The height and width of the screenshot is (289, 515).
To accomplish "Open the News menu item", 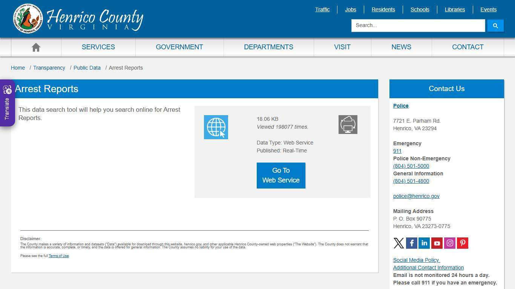I will 401,47.
